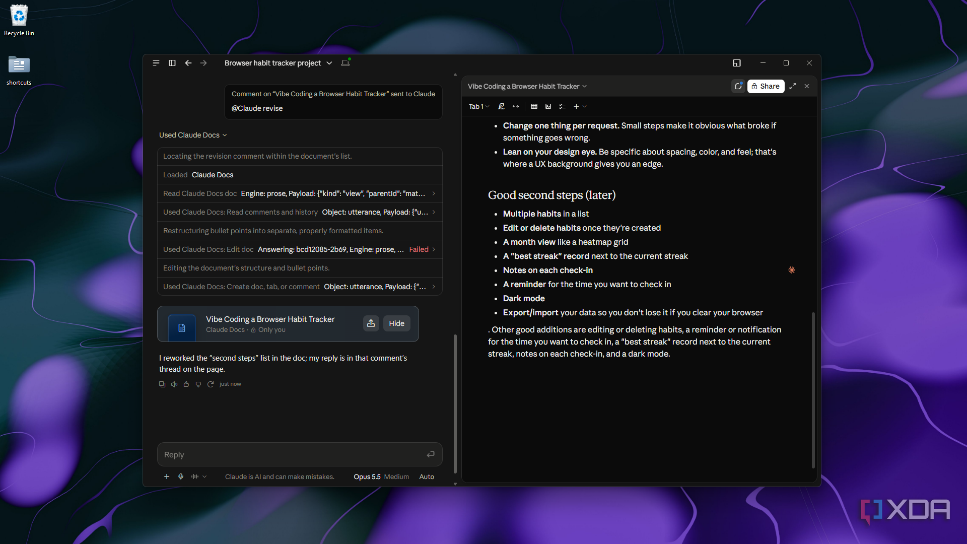Expand the Read Claude Docs doc row
967x544 pixels.
(x=300, y=193)
